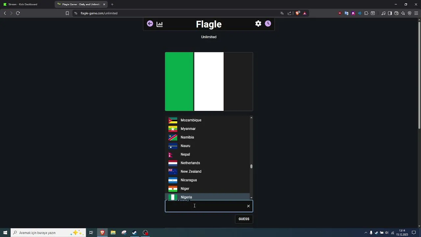The height and width of the screenshot is (237, 421).
Task: Open the taskbar clock showing 13:14
Action: (402, 233)
